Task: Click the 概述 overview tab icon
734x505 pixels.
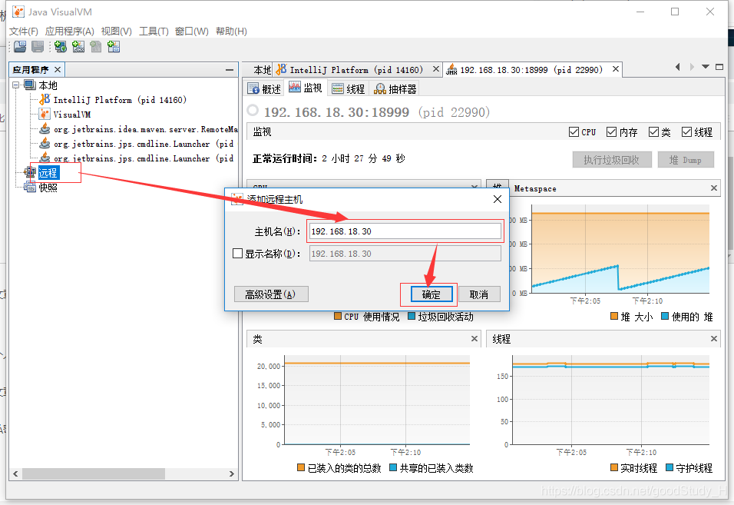Action: 253,88
